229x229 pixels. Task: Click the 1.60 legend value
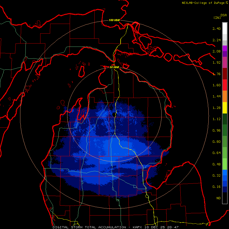pyautogui.click(x=217, y=85)
